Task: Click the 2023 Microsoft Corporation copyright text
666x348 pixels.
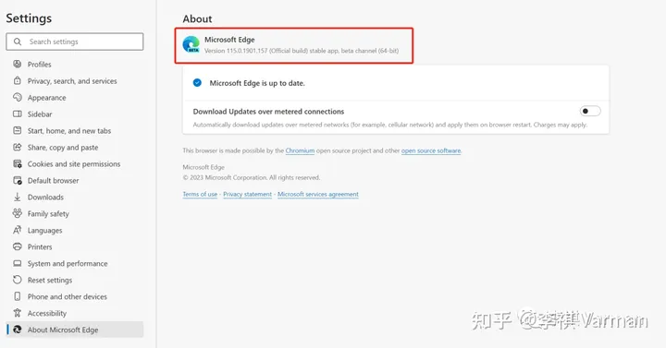Action: click(x=252, y=177)
